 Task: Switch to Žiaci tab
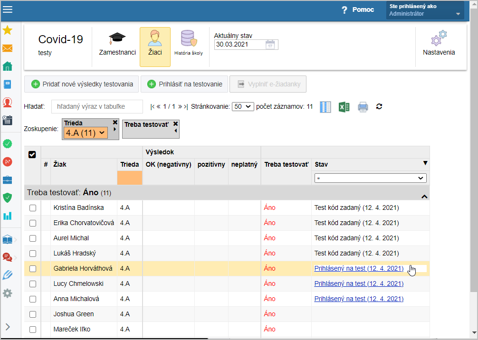pos(155,47)
